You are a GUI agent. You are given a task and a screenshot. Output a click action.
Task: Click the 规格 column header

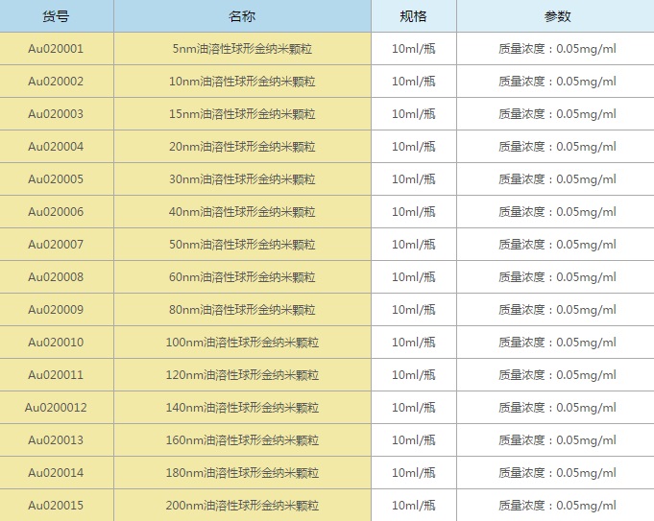(x=413, y=16)
